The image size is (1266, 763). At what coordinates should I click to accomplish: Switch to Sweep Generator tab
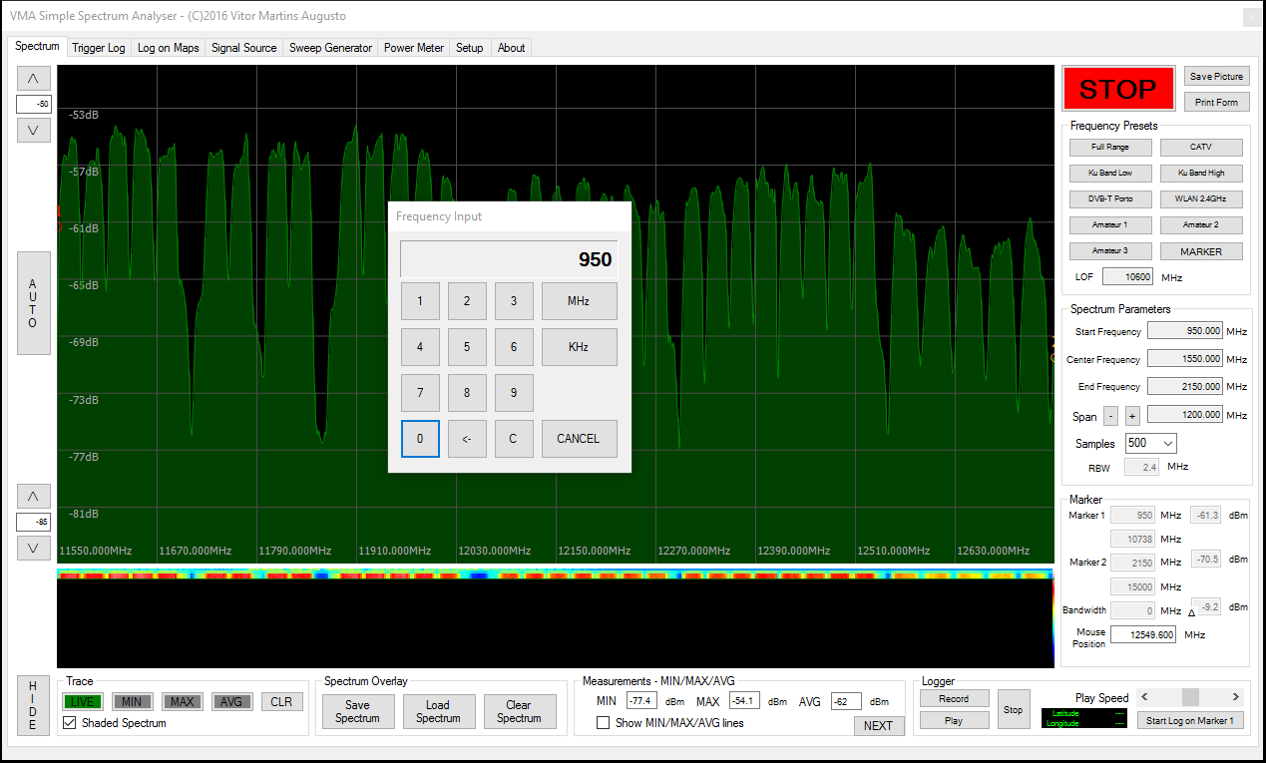(x=330, y=47)
